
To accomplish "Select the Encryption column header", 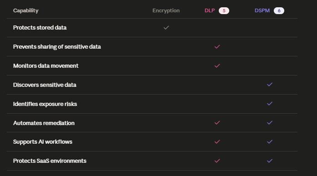I will [x=166, y=11].
